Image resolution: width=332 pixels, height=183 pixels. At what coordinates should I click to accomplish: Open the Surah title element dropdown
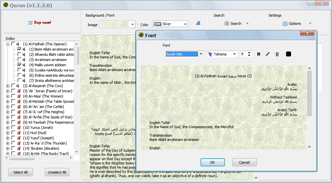point(201,54)
